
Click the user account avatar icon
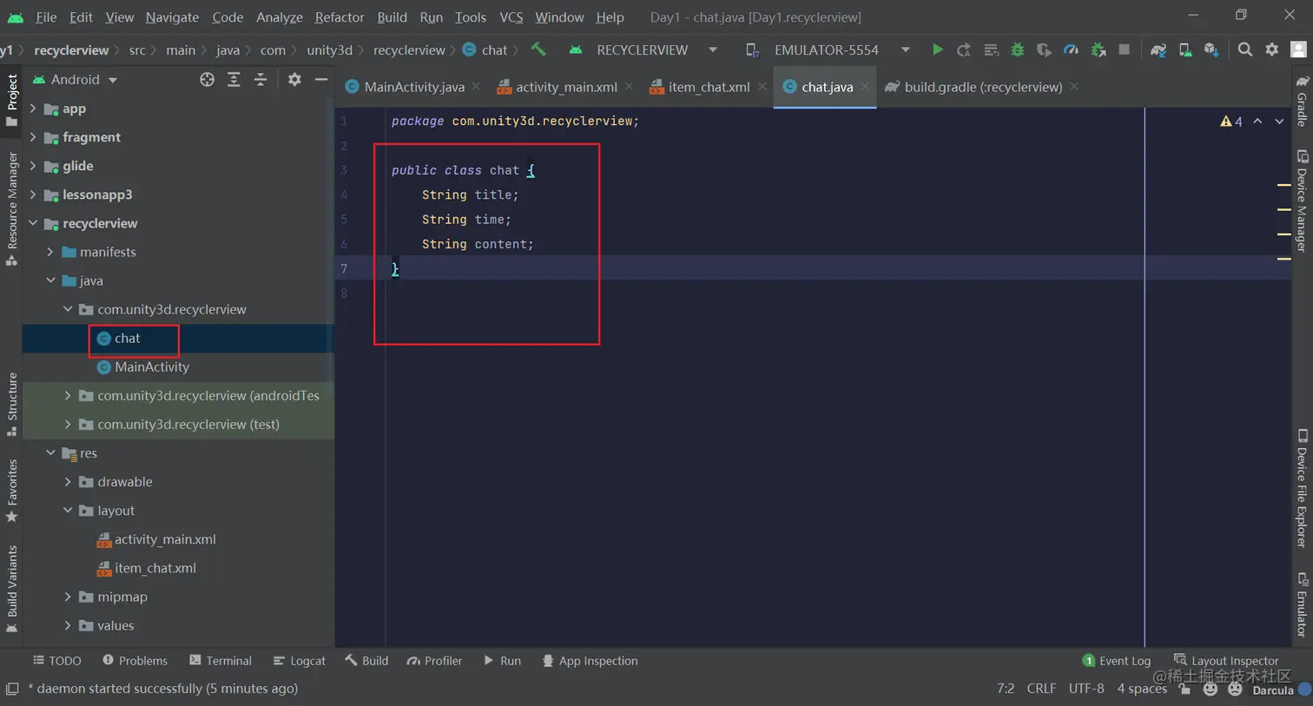pos(1299,49)
